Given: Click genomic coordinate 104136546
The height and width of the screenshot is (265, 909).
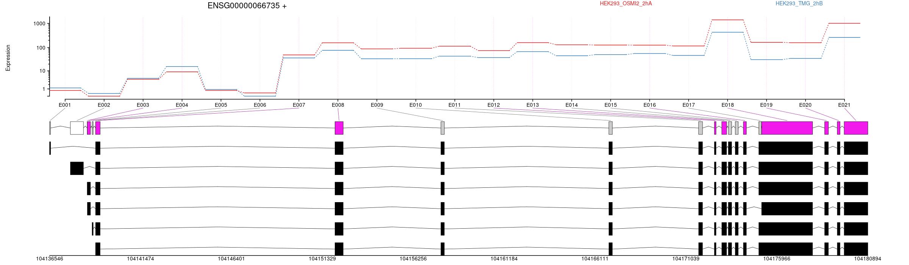Looking at the screenshot, I should coord(50,259).
